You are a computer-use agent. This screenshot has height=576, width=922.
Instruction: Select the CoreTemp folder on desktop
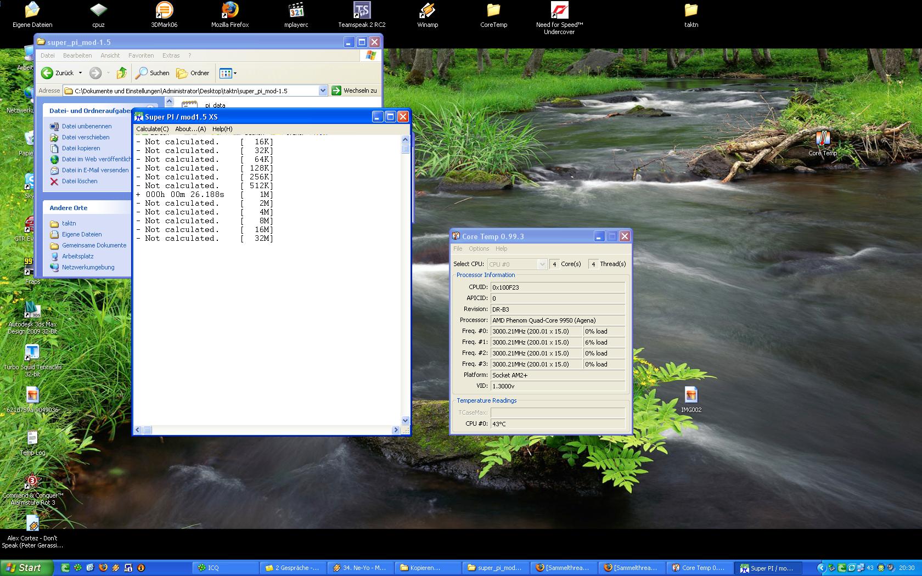coord(493,15)
